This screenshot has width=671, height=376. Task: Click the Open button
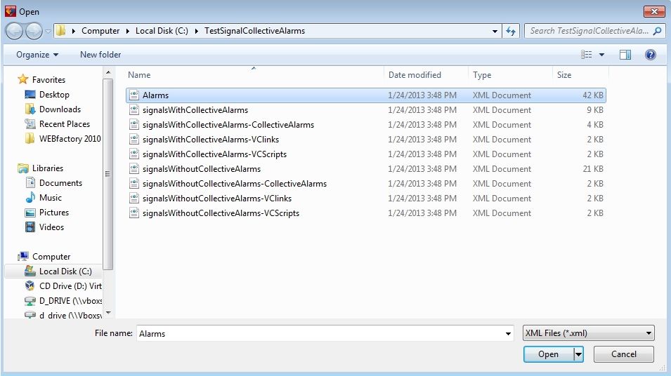click(548, 355)
